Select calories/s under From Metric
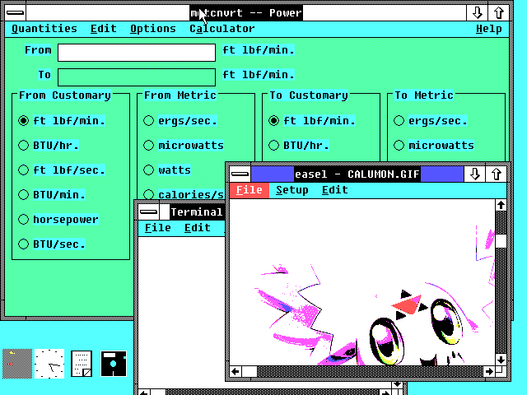Image resolution: width=527 pixels, height=395 pixels. [184, 195]
